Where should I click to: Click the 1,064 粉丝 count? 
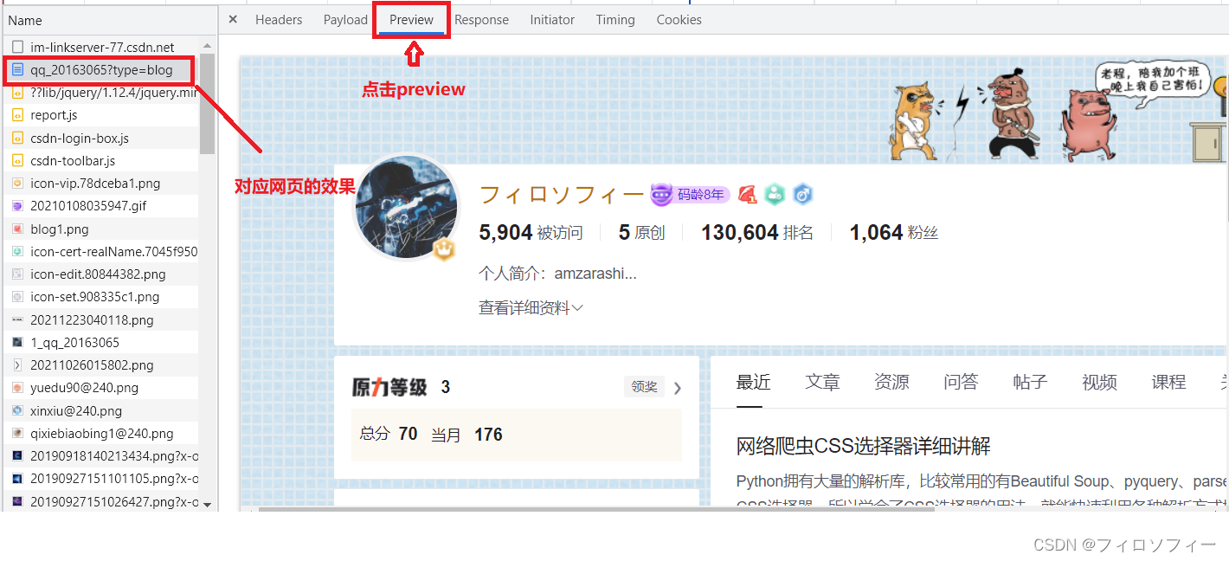pyautogui.click(x=894, y=232)
